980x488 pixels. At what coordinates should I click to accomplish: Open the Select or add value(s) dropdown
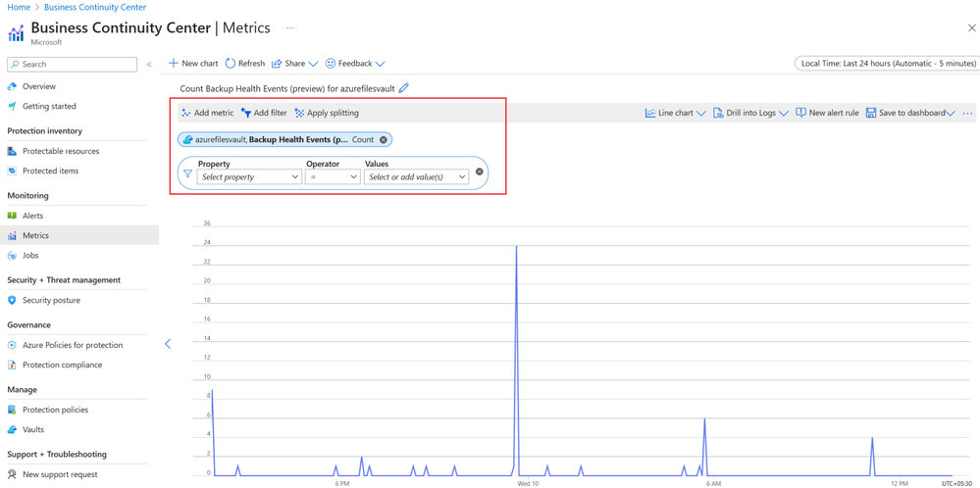coord(416,177)
